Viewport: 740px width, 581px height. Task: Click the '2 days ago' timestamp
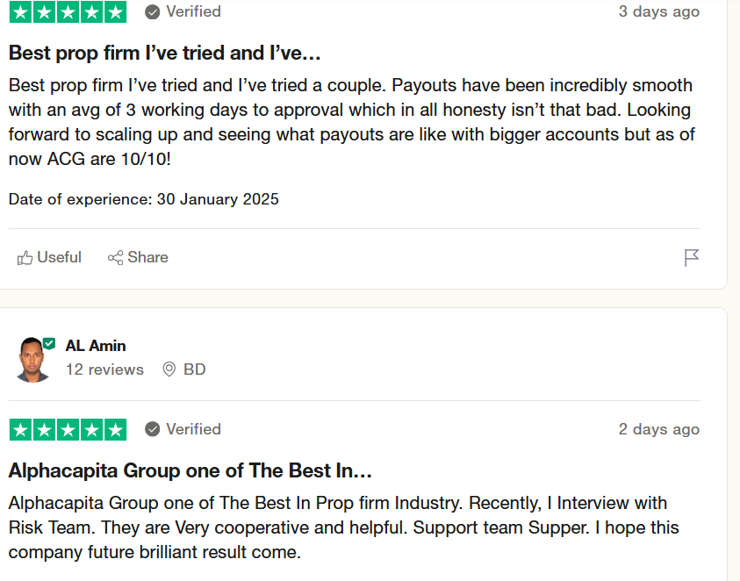[658, 429]
